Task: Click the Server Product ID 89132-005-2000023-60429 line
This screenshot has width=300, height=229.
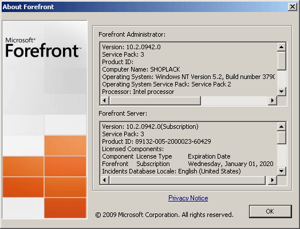Action: [156, 141]
